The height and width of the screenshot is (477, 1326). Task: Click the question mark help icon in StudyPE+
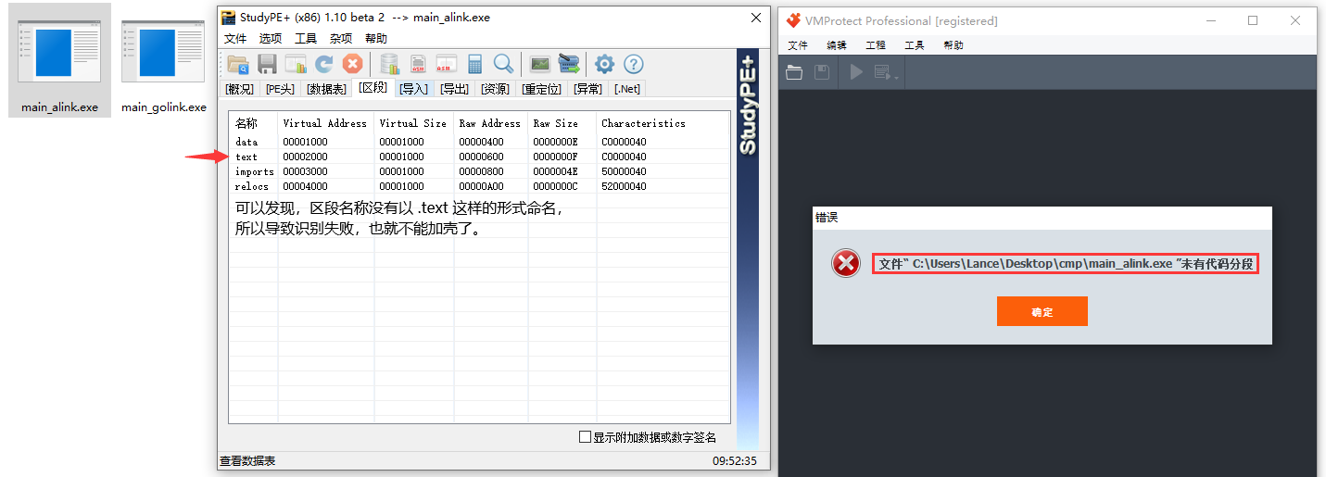(633, 64)
